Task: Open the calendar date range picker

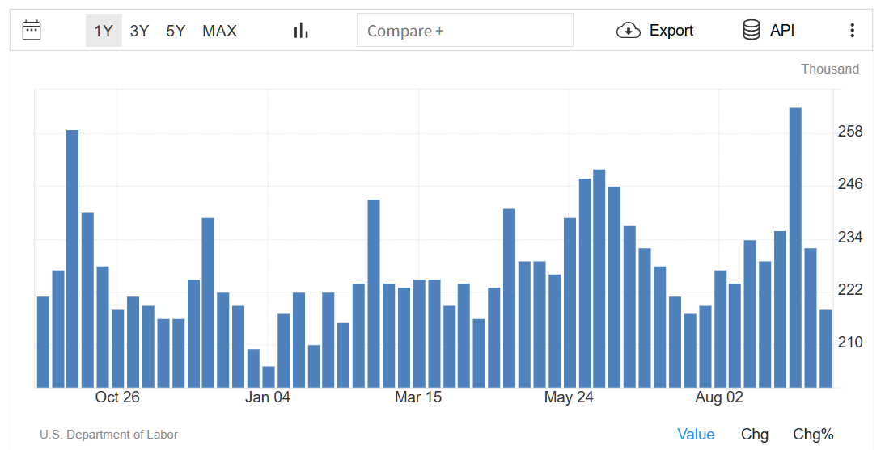Action: click(32, 31)
